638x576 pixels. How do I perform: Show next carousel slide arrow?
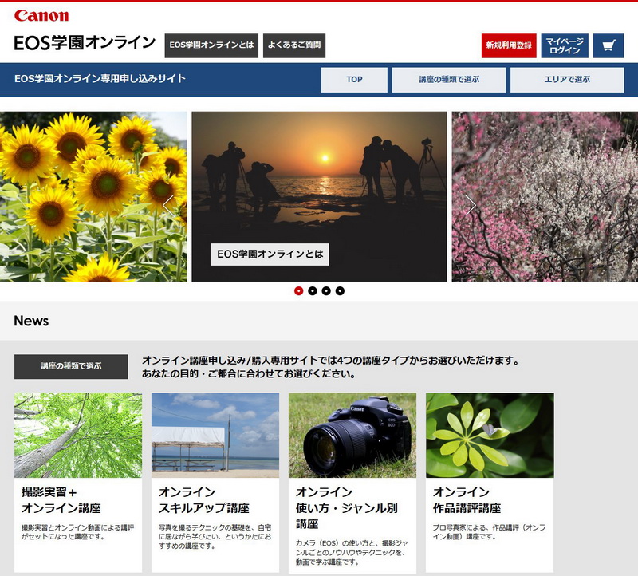click(x=471, y=205)
